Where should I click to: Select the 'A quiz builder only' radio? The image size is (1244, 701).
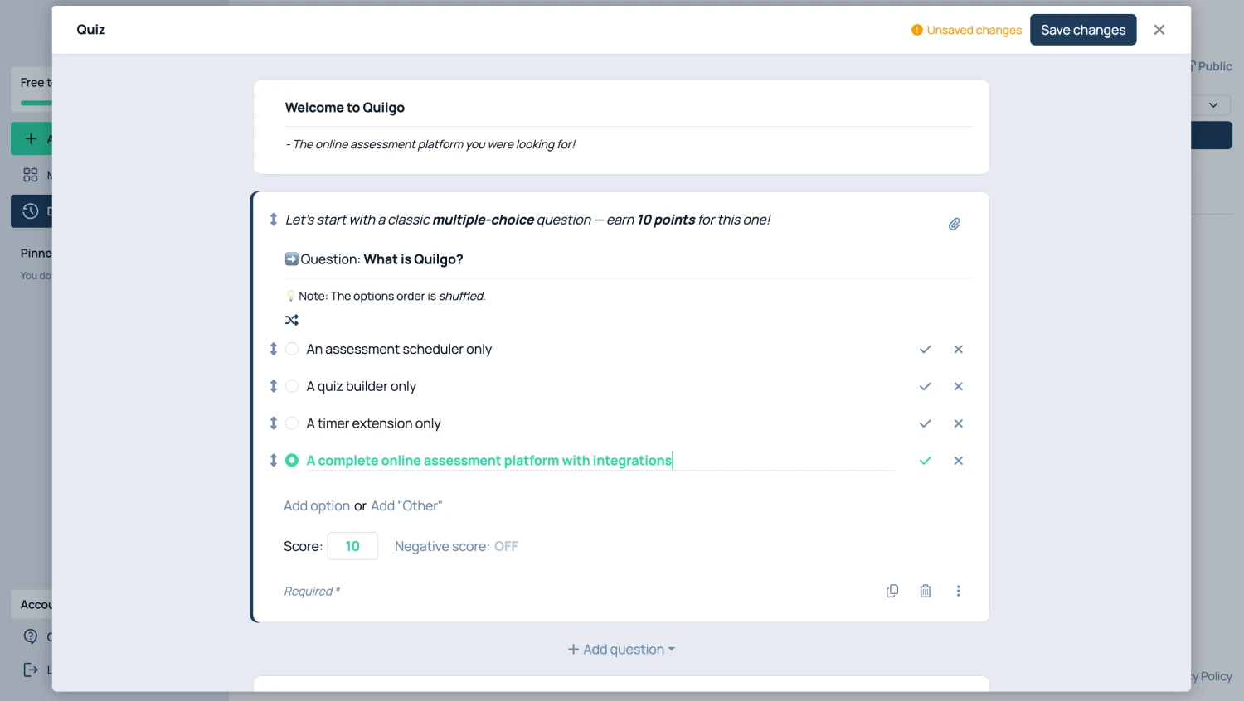pos(292,386)
